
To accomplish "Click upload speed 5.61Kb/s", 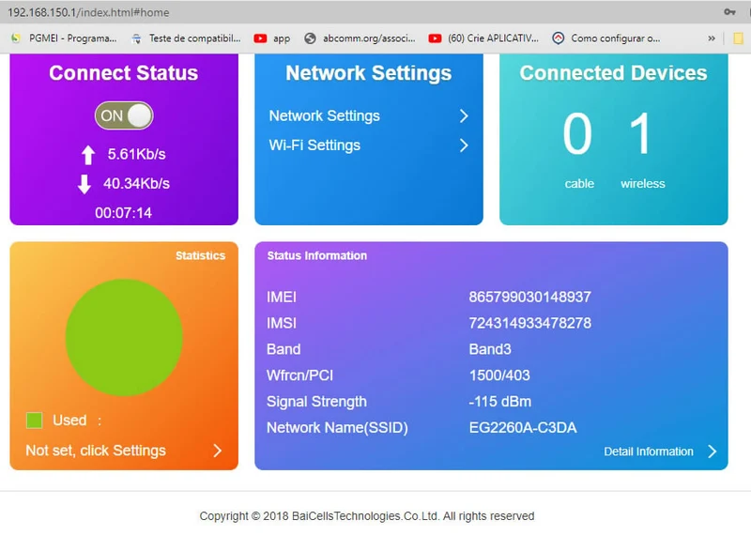I will coord(136,154).
